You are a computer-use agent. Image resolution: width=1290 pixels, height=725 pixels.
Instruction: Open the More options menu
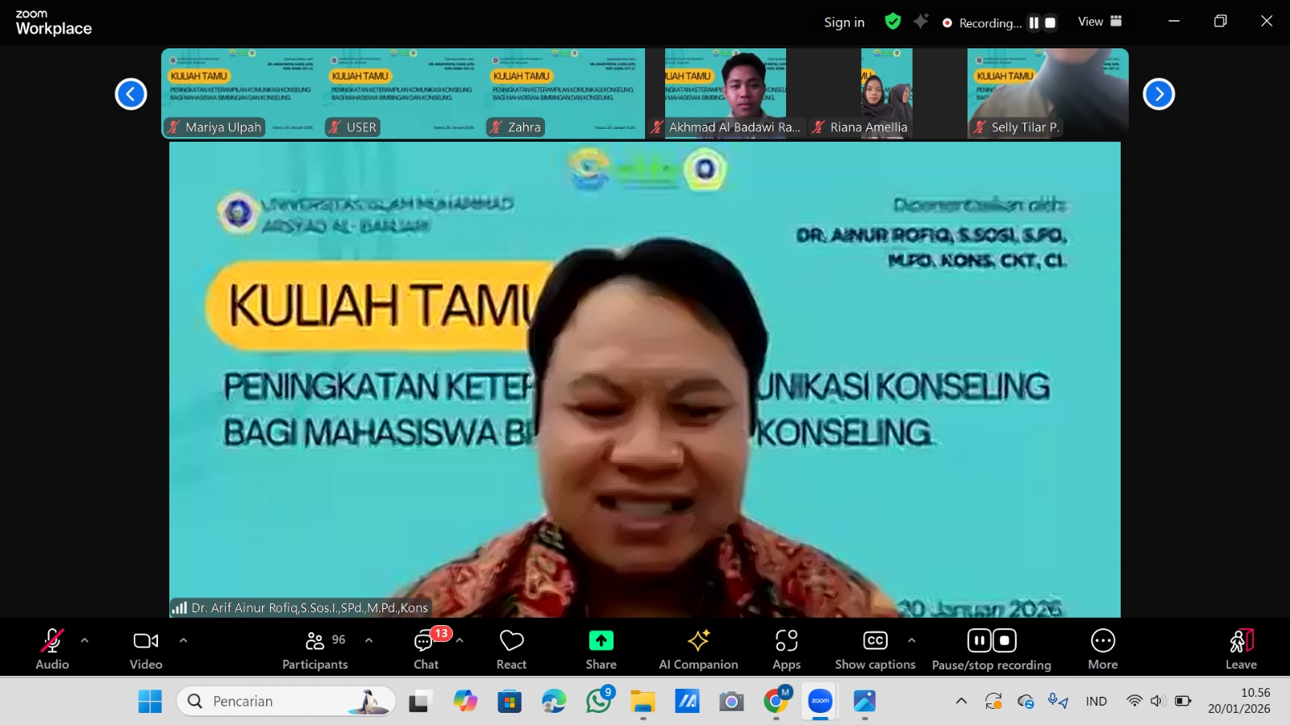(x=1102, y=641)
